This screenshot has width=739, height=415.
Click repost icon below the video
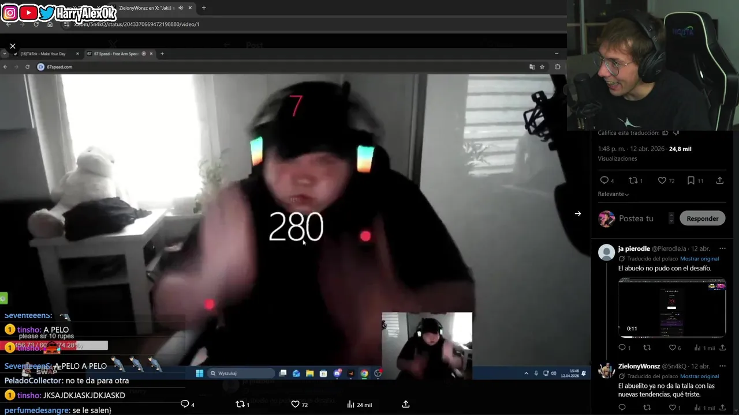coord(240,404)
